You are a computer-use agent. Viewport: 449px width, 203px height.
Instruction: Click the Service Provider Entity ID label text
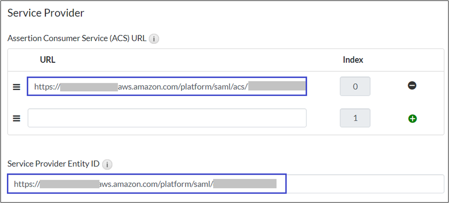point(53,163)
